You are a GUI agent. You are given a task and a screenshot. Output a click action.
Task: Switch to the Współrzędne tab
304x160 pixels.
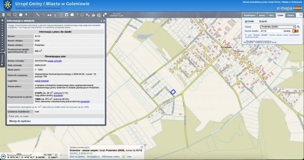[250, 15]
